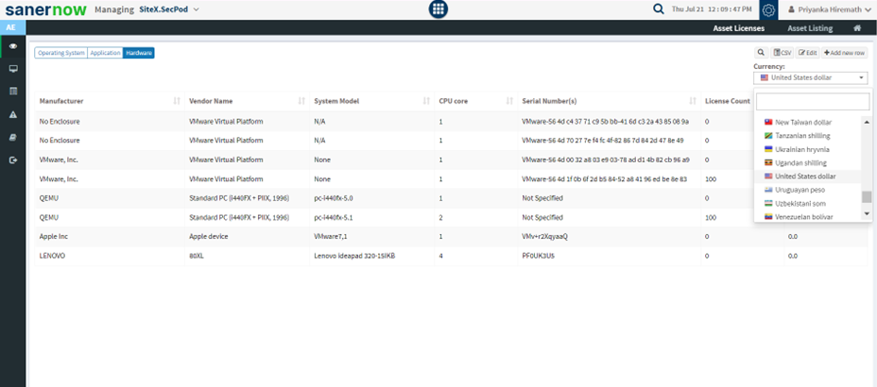Viewport: 877px width, 387px height.
Task: Click the pc-i440fx-5.0 model cell
Action: (371, 197)
